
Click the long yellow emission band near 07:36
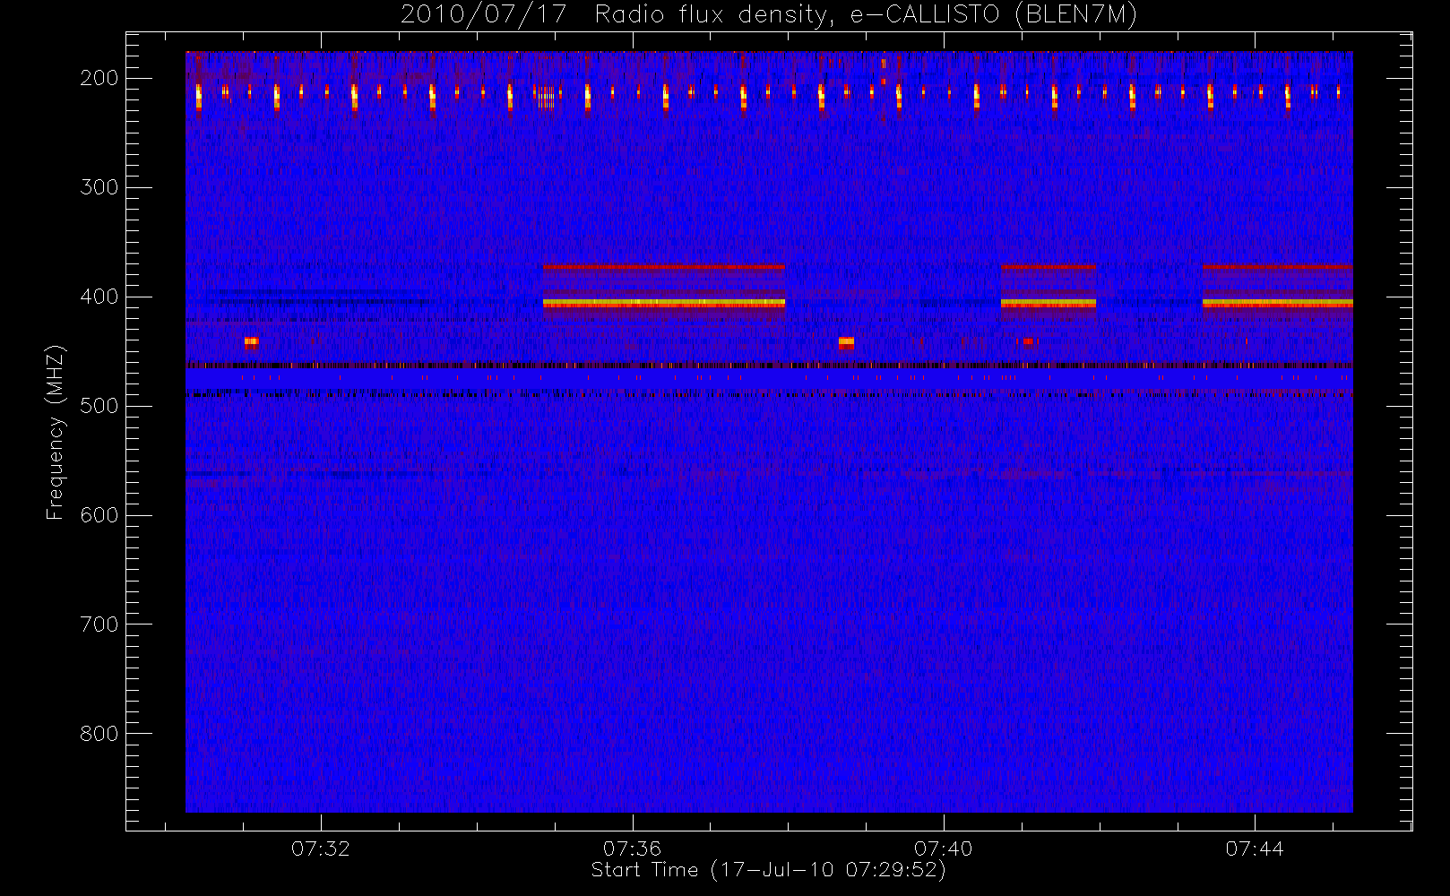pyautogui.click(x=664, y=304)
